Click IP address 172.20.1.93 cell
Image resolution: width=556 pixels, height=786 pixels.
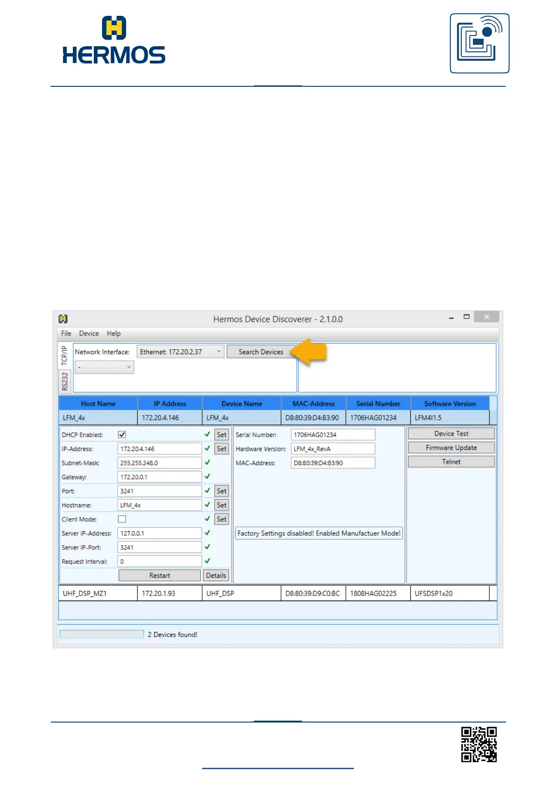point(170,593)
